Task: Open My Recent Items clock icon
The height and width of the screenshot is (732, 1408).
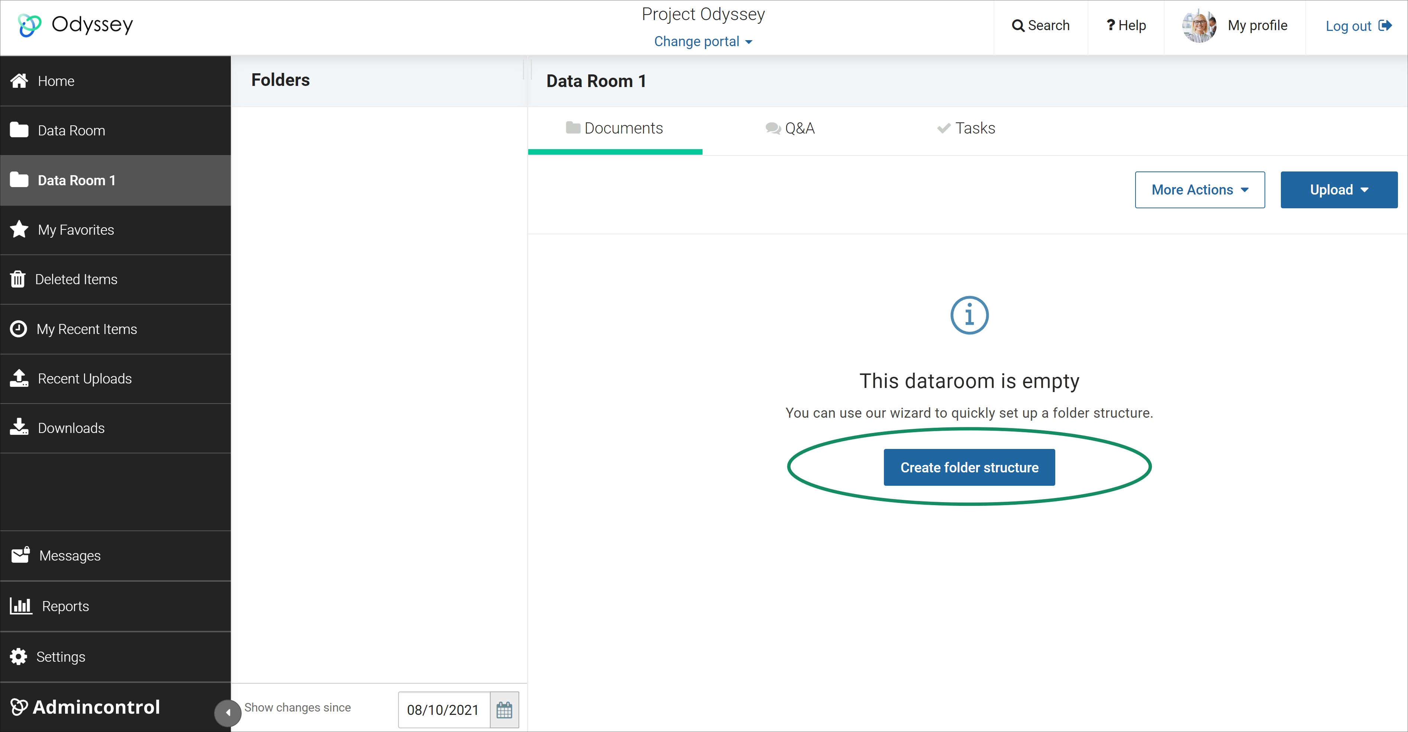Action: pos(19,329)
